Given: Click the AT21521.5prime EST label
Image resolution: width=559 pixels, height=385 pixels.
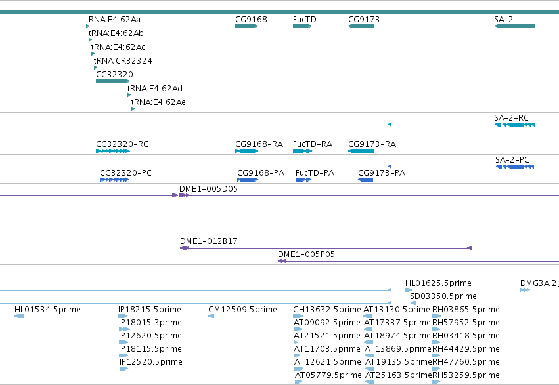Looking at the screenshot, I should [x=327, y=336].
